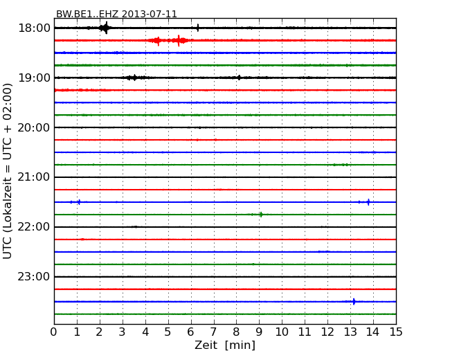Click the 18:00 time label

(34, 28)
